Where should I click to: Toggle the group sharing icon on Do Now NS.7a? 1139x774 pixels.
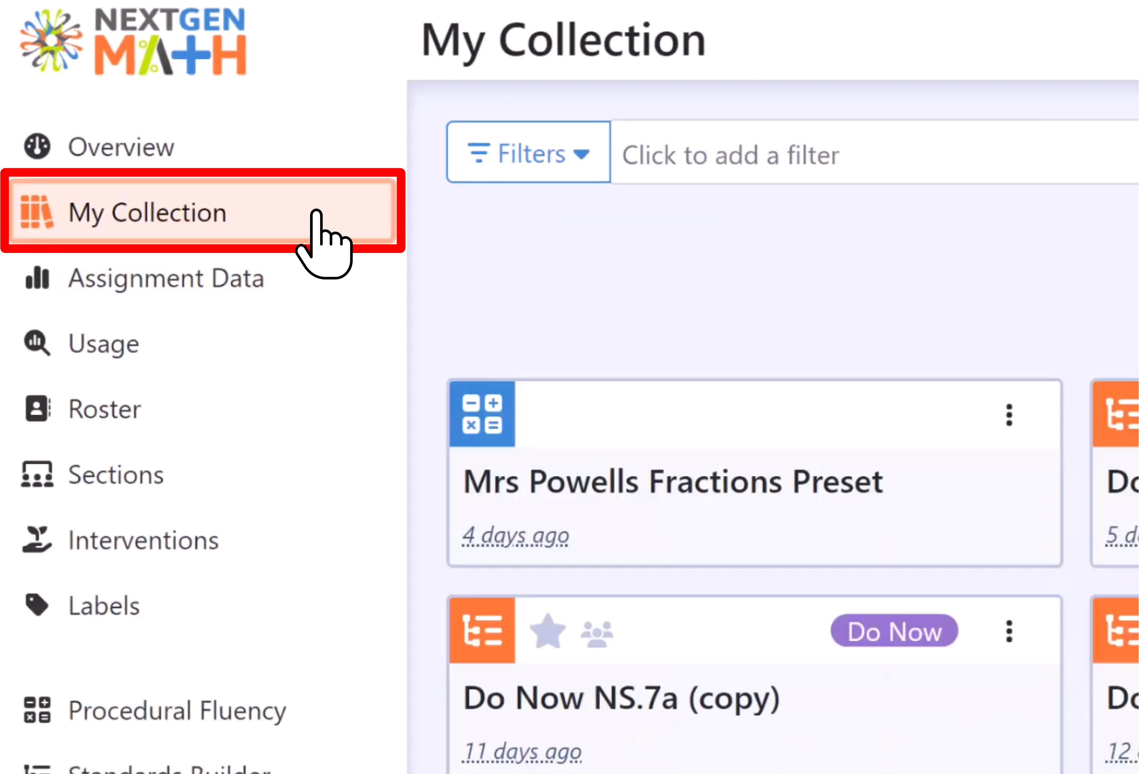[596, 633]
